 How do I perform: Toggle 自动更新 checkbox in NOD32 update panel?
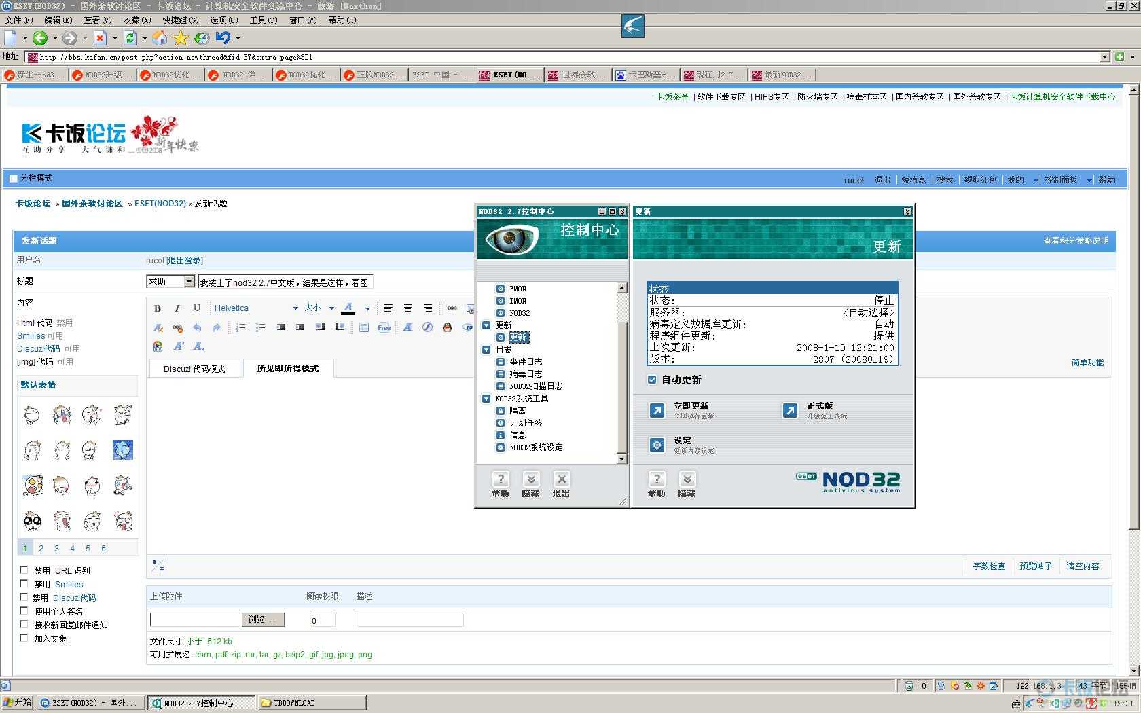coord(652,380)
